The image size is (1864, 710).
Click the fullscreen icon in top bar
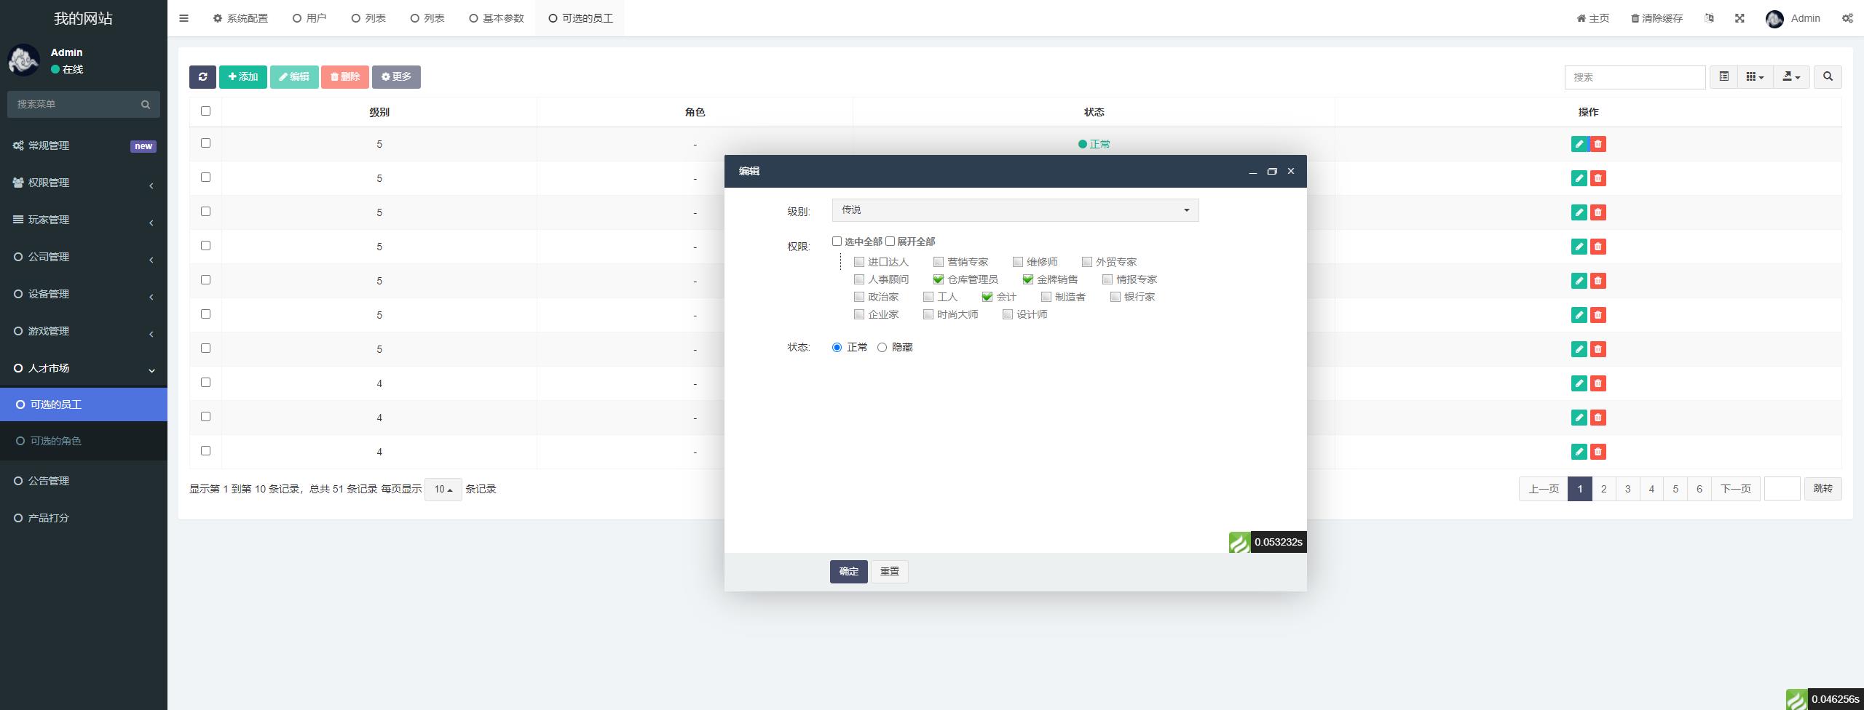click(x=1739, y=18)
